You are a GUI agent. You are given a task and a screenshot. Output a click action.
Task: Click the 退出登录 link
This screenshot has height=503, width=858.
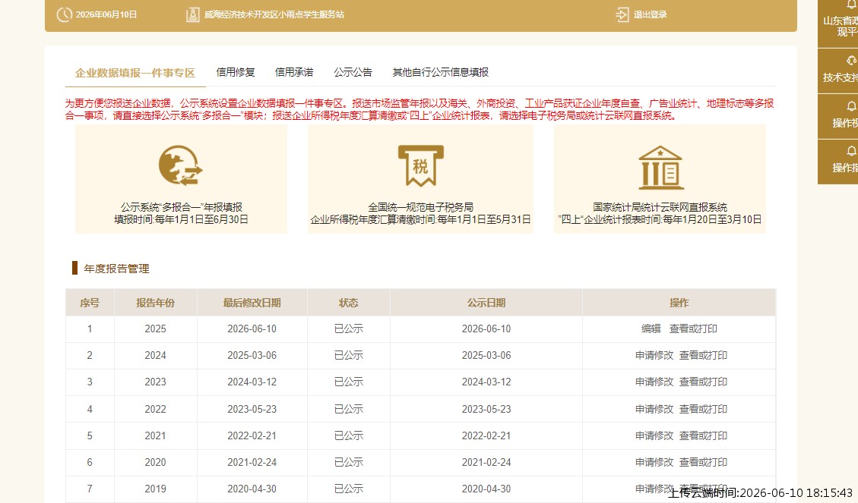coord(650,14)
